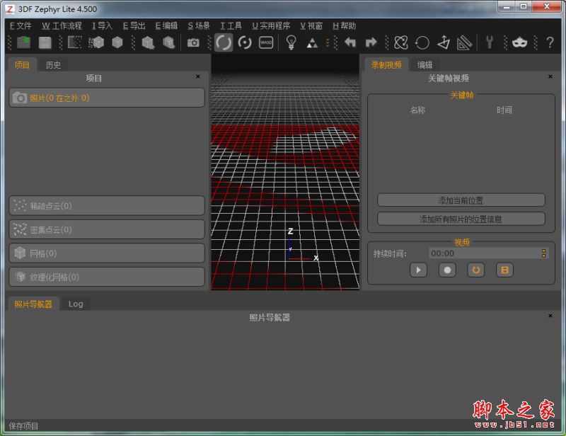
Task: Click the 添加当前位置 button
Action: [461, 200]
